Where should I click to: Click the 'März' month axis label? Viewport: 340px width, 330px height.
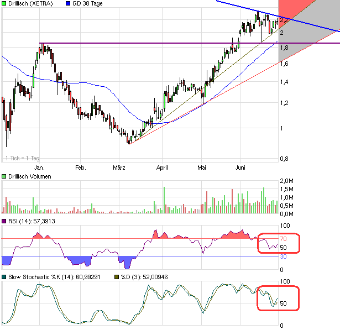(x=119, y=167)
